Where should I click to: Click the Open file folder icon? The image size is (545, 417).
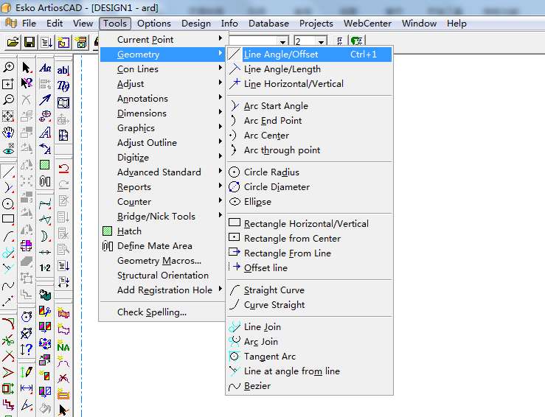pyautogui.click(x=12, y=42)
